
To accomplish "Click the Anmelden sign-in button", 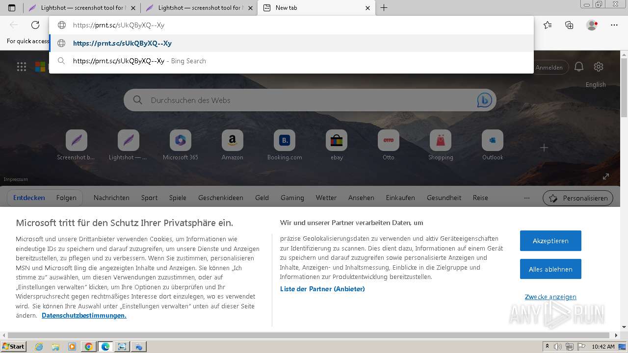I will click(x=549, y=67).
